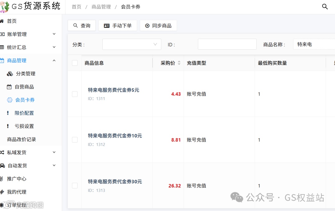The image size is (335, 211).
Task: Open 首页 in the sidebar
Action: point(12,21)
